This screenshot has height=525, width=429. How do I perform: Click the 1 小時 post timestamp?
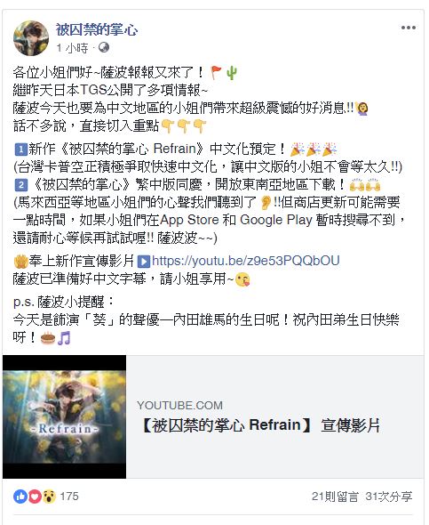point(73,48)
